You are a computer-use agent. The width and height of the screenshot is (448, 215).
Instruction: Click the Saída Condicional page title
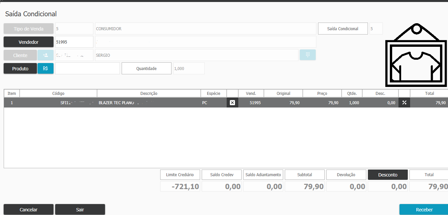coord(31,14)
